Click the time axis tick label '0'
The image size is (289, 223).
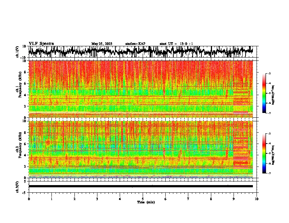coord(29,199)
